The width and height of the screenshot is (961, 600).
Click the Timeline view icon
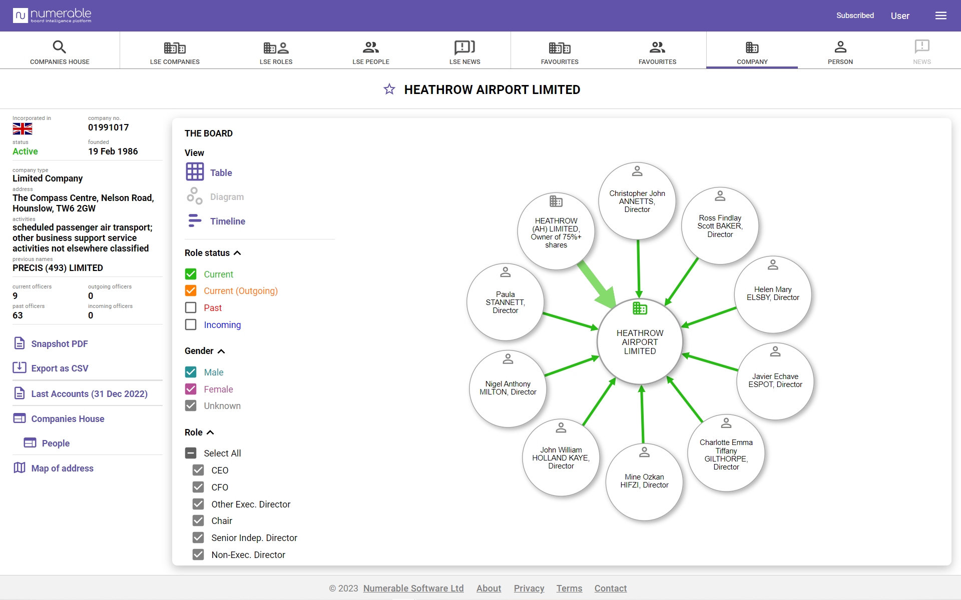click(x=195, y=220)
